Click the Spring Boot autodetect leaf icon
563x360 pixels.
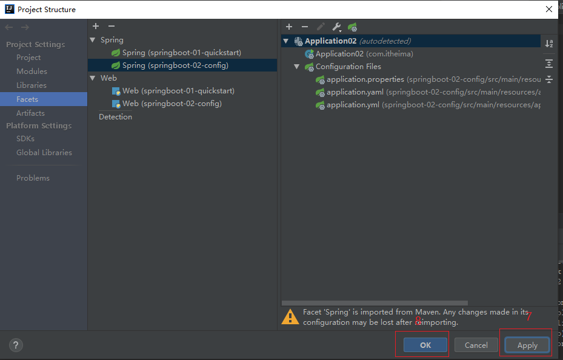352,27
